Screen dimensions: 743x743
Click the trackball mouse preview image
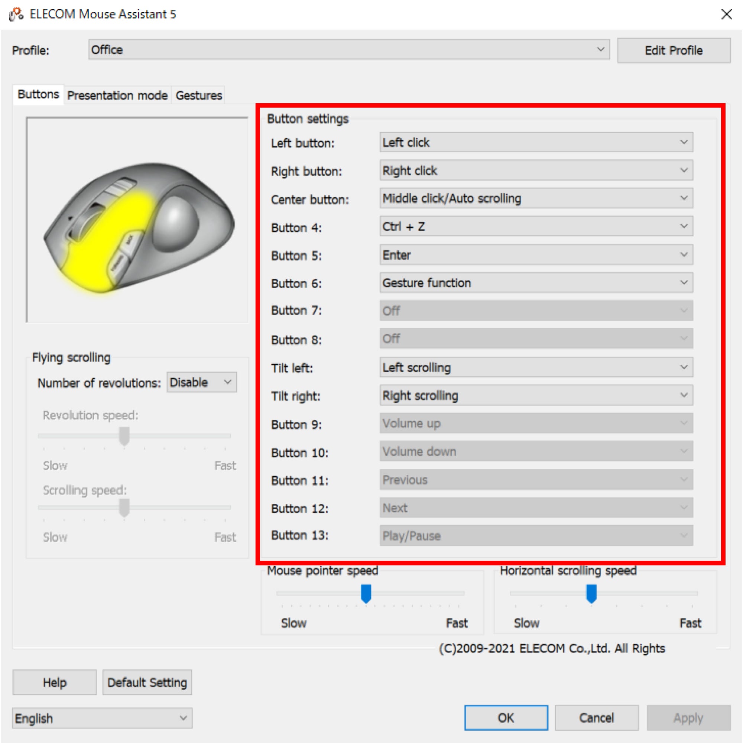click(137, 220)
